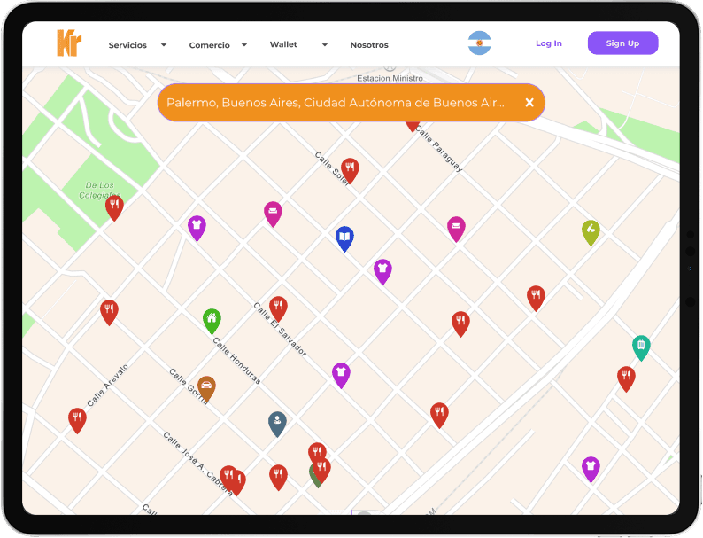Screen dimensions: 703x538
Task: Click the olive green leaf map pin
Action: coord(591,230)
